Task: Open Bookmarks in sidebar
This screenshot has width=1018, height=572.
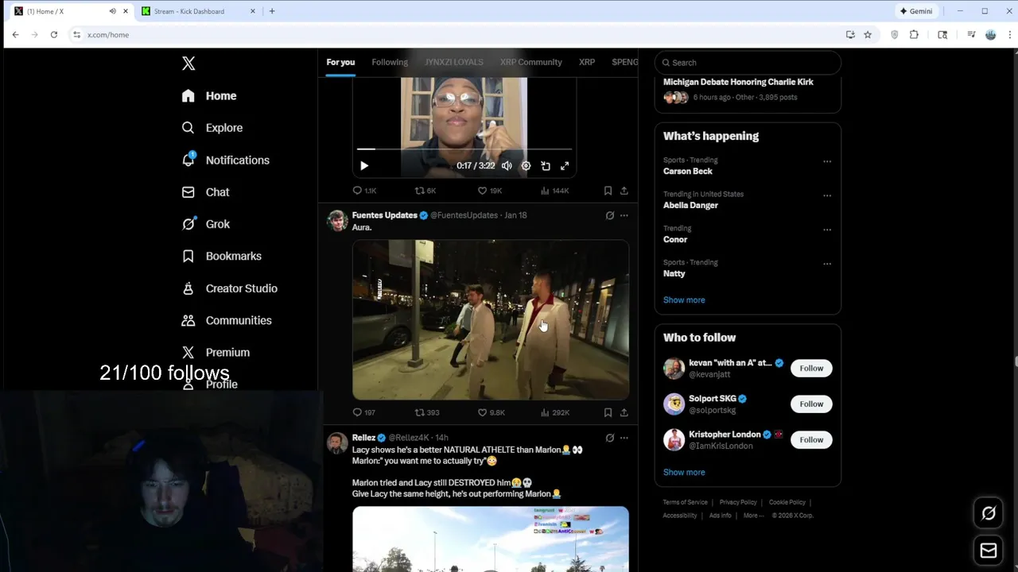Action: tap(221, 256)
